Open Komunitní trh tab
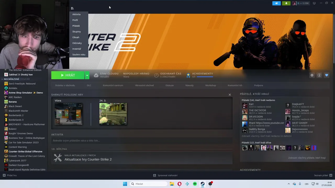 (235, 85)
